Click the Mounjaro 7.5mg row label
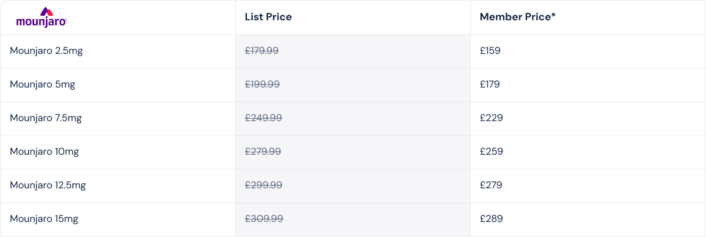The width and height of the screenshot is (706, 237). [x=46, y=118]
